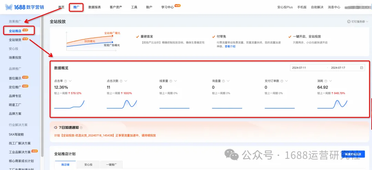Click the 查看介绍 link
This screenshot has width=372, height=170.
click(x=230, y=47)
